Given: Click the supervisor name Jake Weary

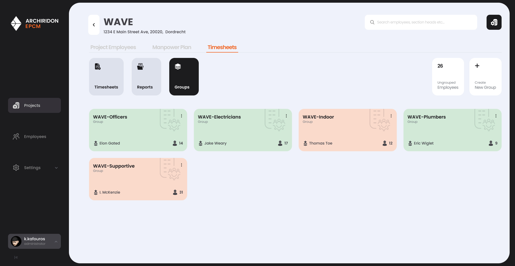Looking at the screenshot, I should (x=215, y=143).
